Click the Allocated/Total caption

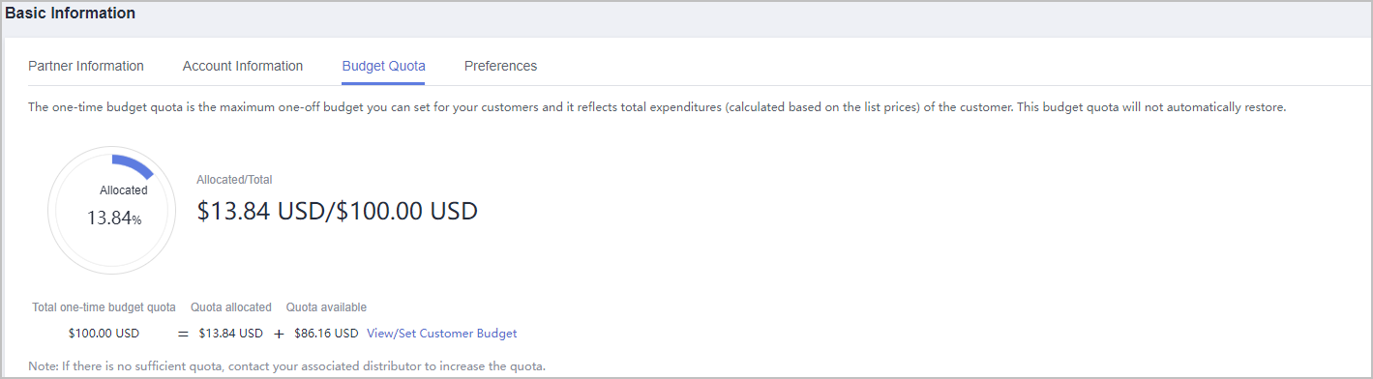click(x=234, y=180)
